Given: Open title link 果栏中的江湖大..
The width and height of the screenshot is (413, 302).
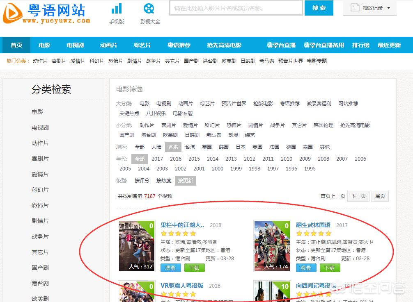Looking at the screenshot, I should [182, 225].
